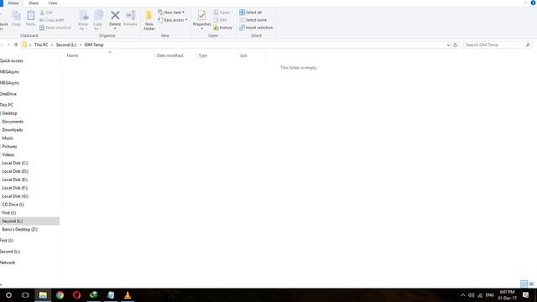Image resolution: width=537 pixels, height=302 pixels.
Task: Switch to Details view layout icon
Action: 524,284
